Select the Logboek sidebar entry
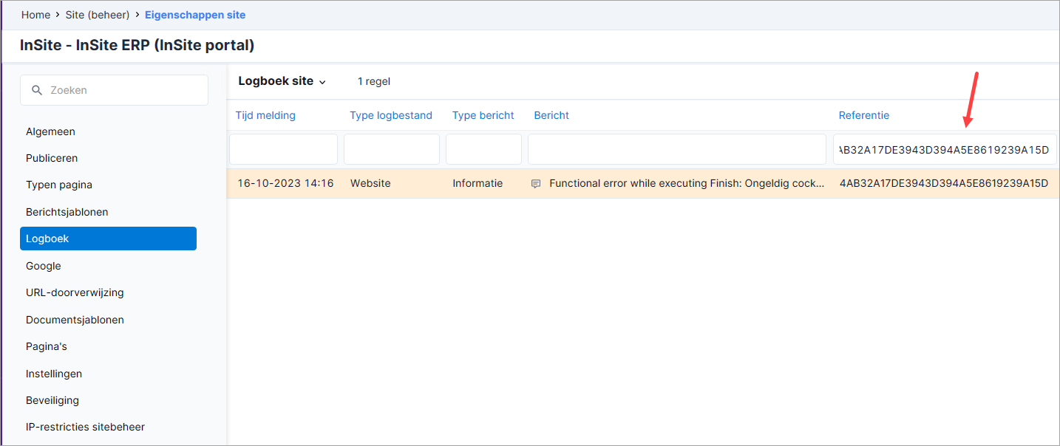1060x446 pixels. pyautogui.click(x=108, y=239)
